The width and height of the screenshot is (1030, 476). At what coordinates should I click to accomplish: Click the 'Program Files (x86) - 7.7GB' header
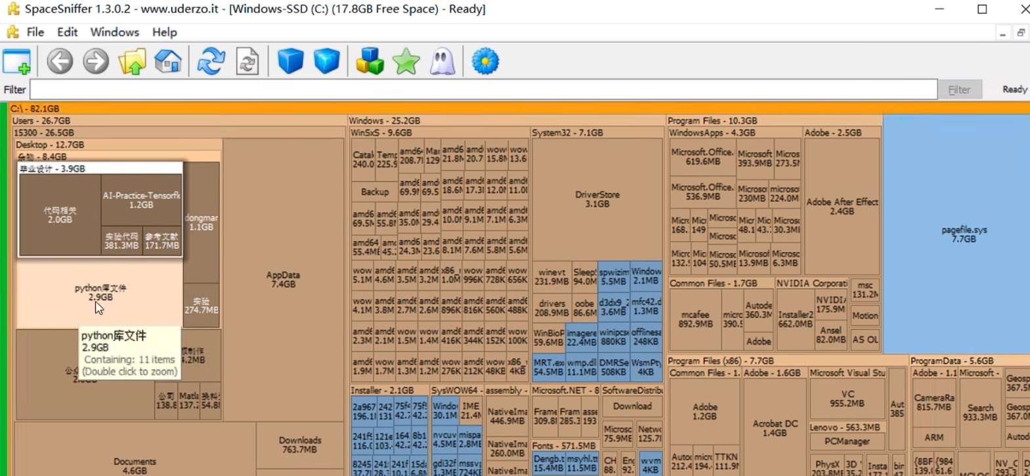pos(721,360)
